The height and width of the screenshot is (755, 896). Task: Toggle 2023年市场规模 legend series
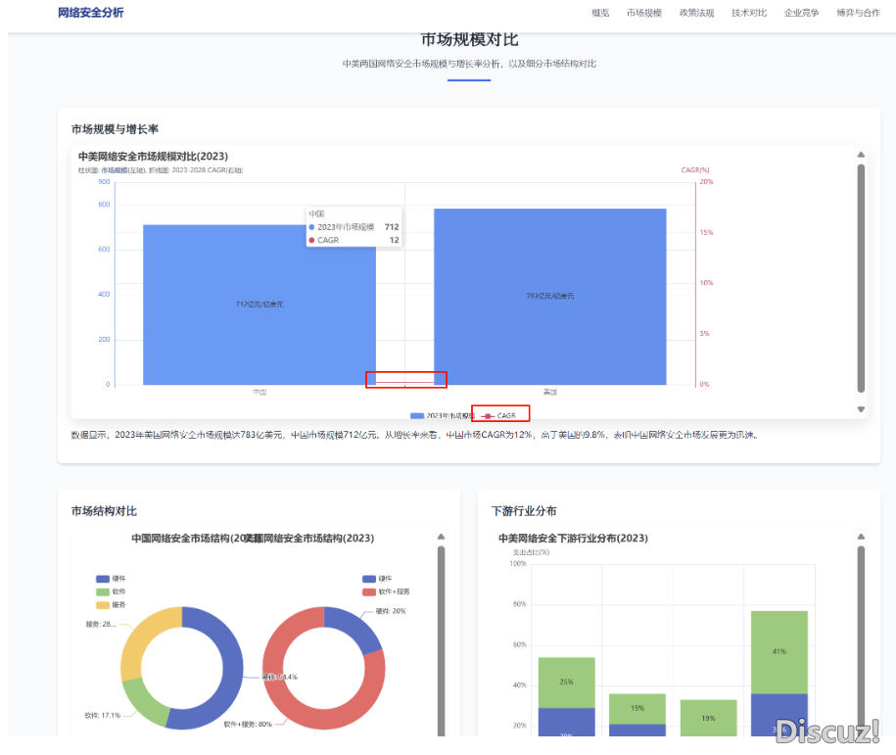(443, 415)
